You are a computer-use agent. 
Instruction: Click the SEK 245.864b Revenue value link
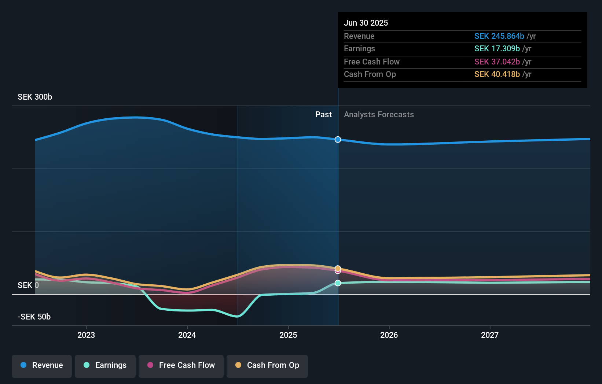[500, 36]
